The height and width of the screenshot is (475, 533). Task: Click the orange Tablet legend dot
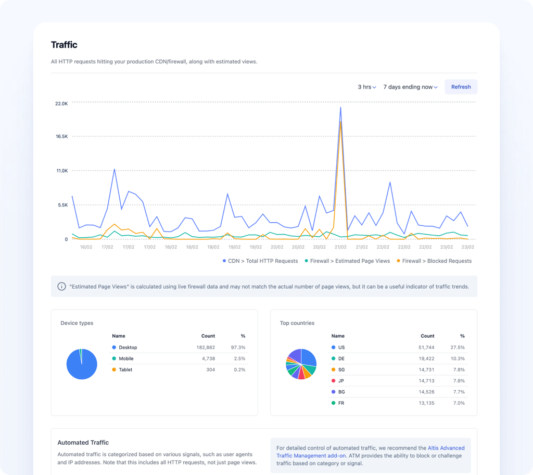[114, 370]
